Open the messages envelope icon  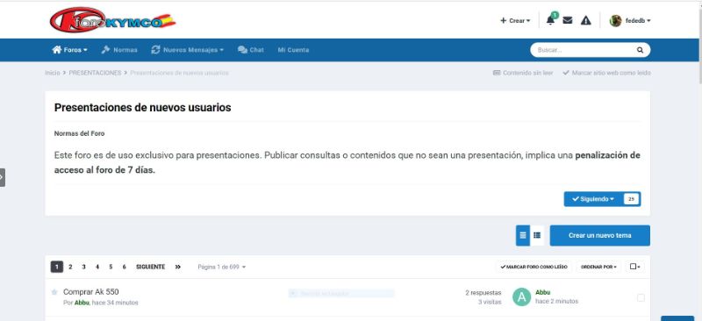[x=567, y=20]
